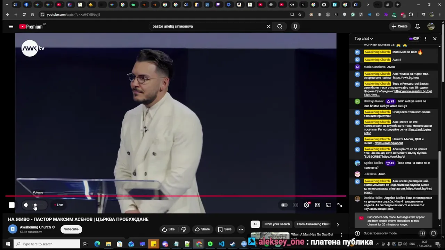This screenshot has width=445, height=250.
Task: Click the video title НА ЖИВО text
Action: [78, 219]
